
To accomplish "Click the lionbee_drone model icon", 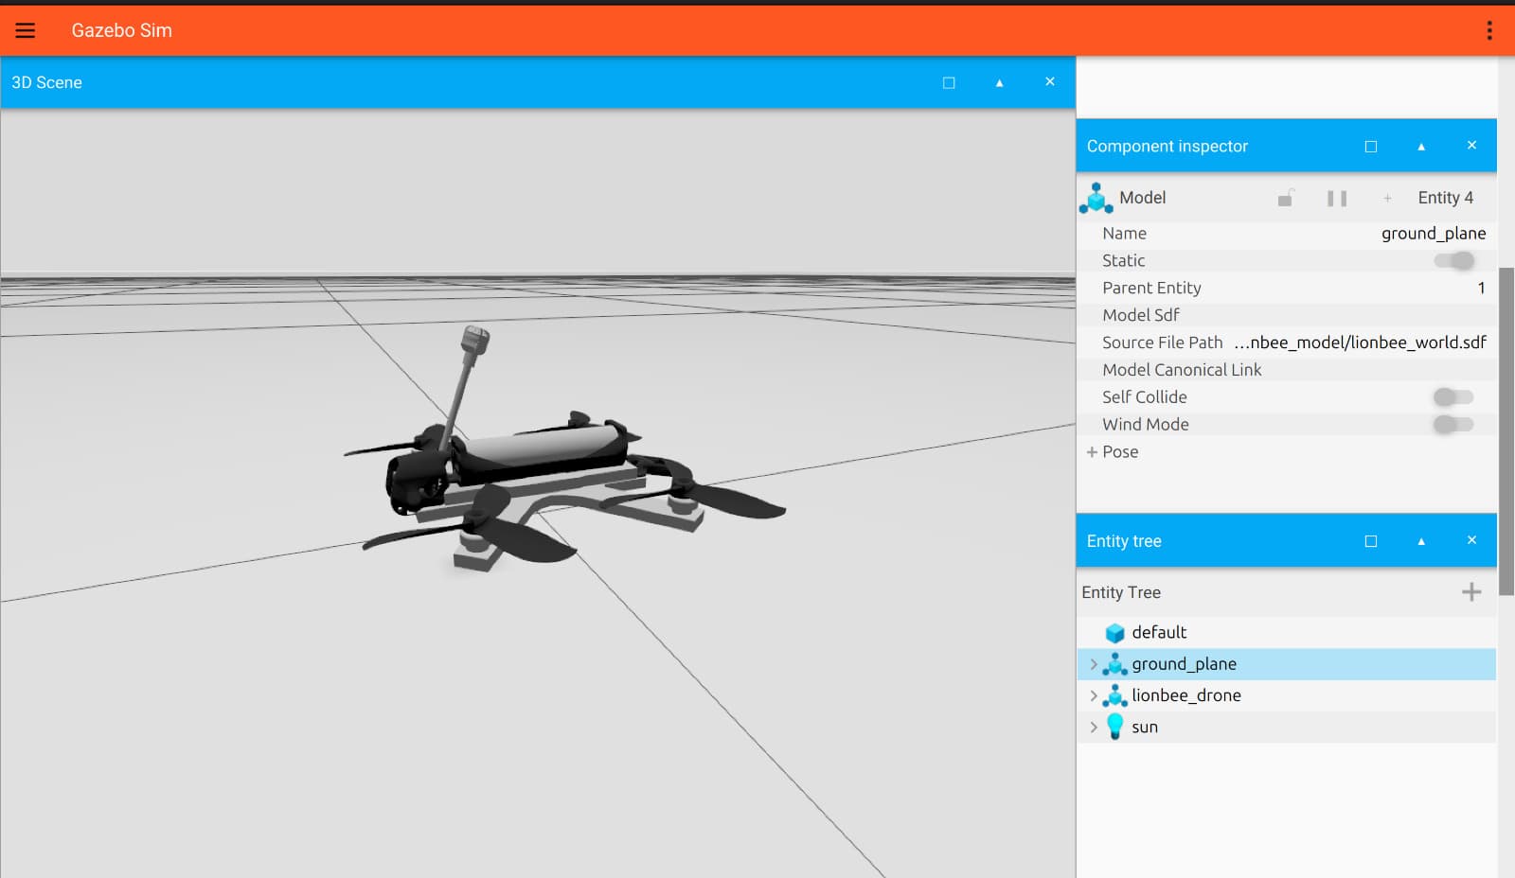I will [x=1114, y=695].
